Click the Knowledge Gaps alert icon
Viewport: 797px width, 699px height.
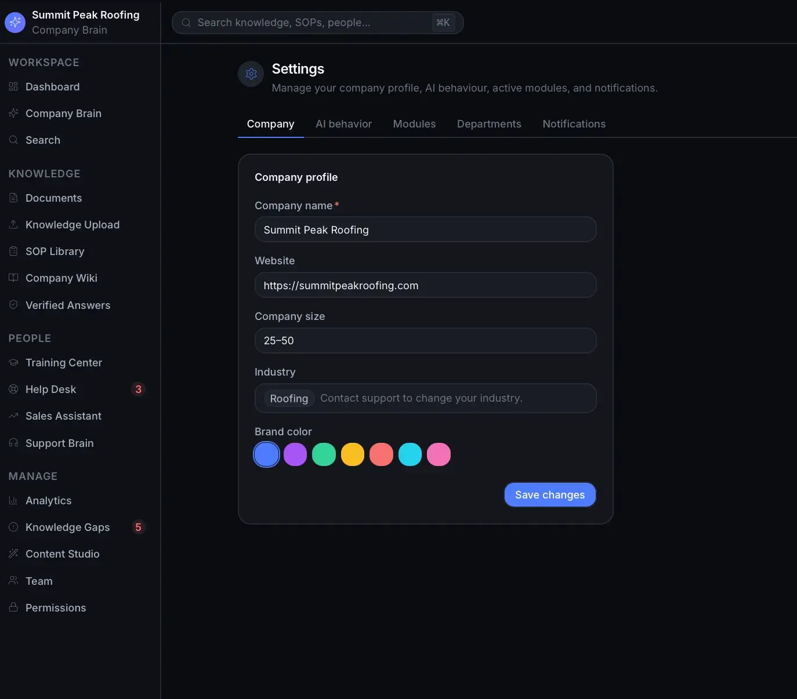(13, 527)
